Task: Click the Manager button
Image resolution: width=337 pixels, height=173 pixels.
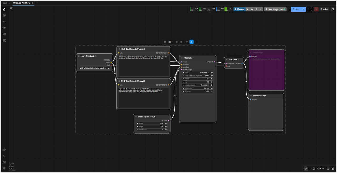Action: 239,9
